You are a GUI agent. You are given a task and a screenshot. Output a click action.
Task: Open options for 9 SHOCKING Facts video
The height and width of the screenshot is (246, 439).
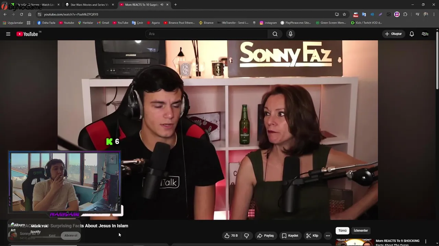pos(426,241)
